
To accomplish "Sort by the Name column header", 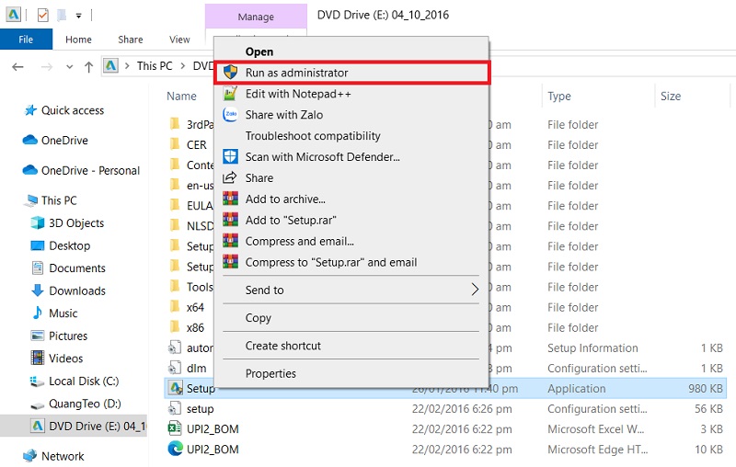I will 181,97.
